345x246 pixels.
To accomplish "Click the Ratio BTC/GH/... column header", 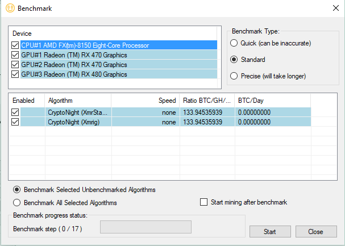I will tap(207, 101).
